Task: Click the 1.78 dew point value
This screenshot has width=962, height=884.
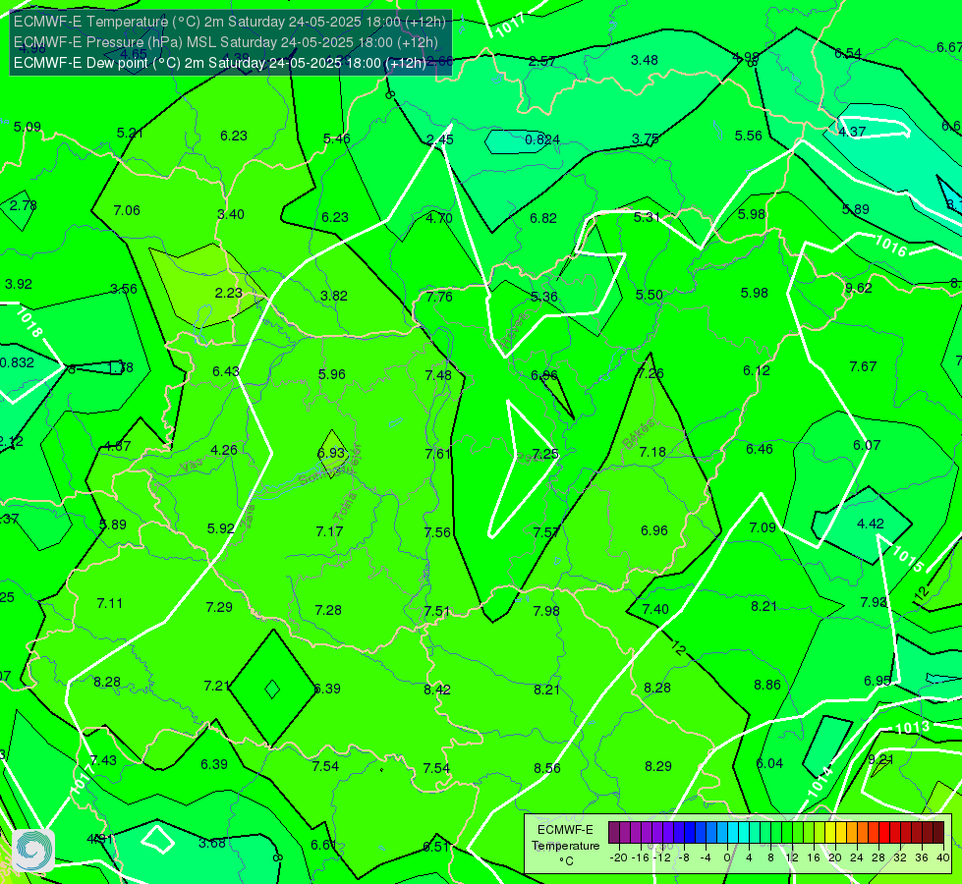Action: 121,367
